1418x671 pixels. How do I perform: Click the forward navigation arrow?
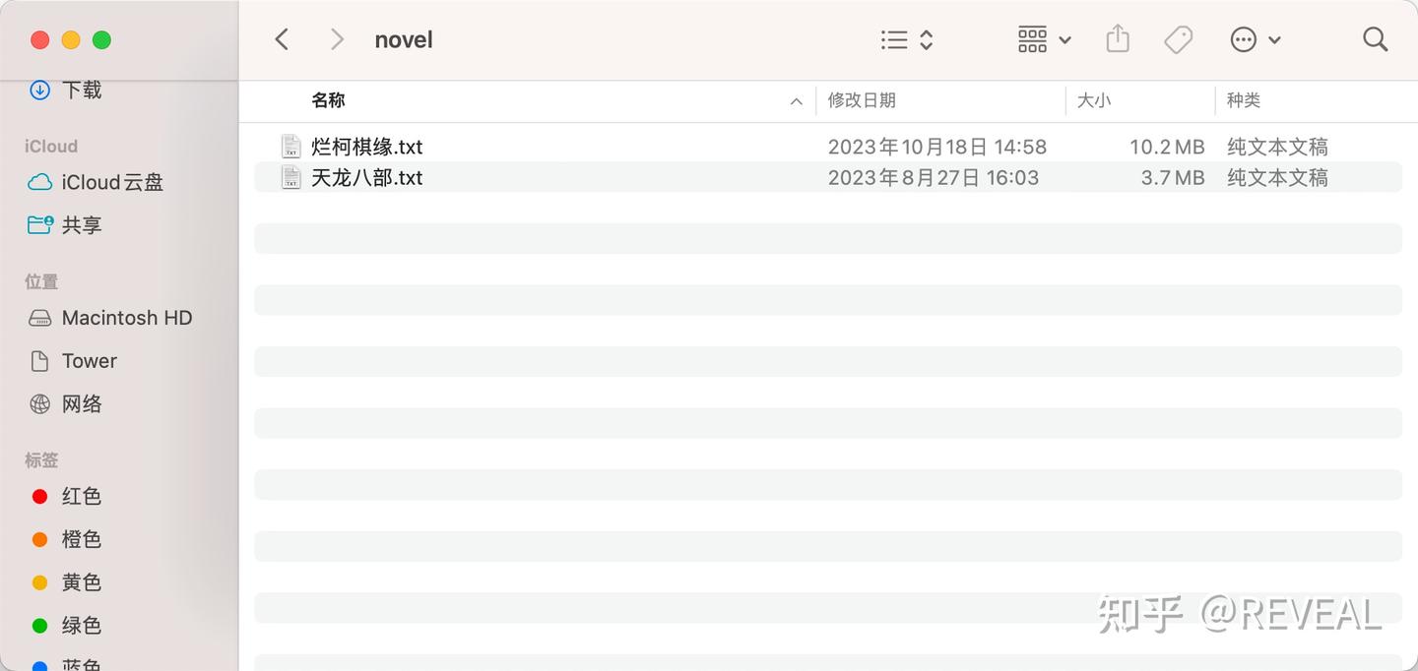[x=337, y=39]
